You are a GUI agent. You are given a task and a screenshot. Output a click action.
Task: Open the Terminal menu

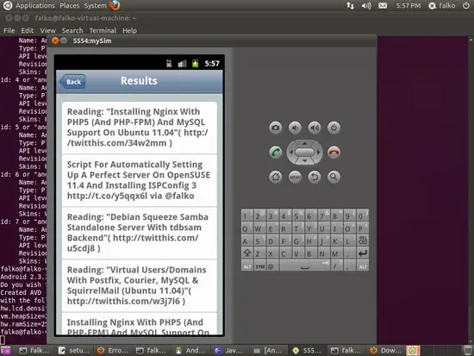tap(103, 30)
